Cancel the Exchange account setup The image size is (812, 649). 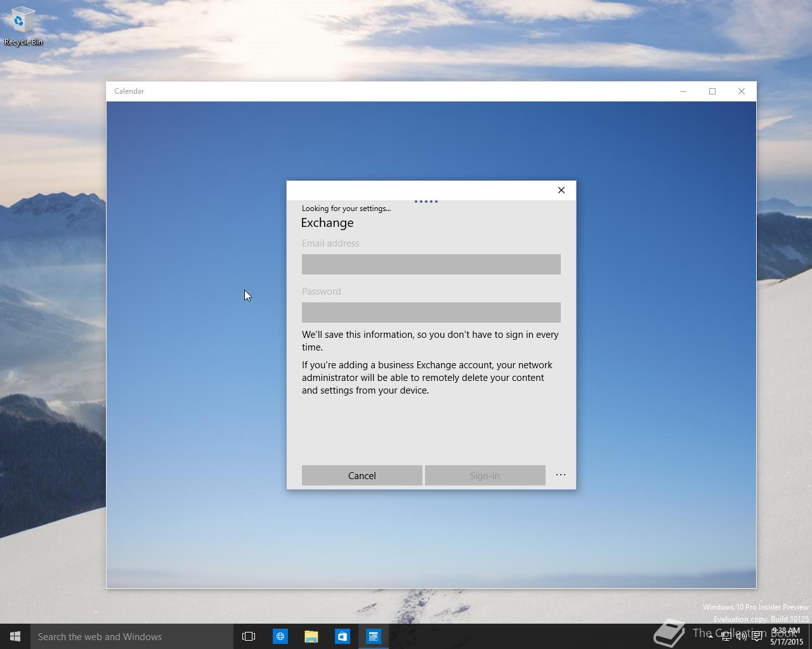point(362,475)
